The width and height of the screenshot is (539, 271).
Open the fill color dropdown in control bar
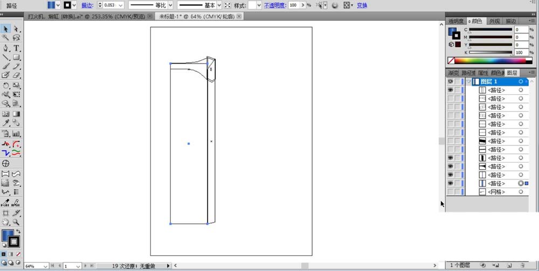(x=58, y=5)
